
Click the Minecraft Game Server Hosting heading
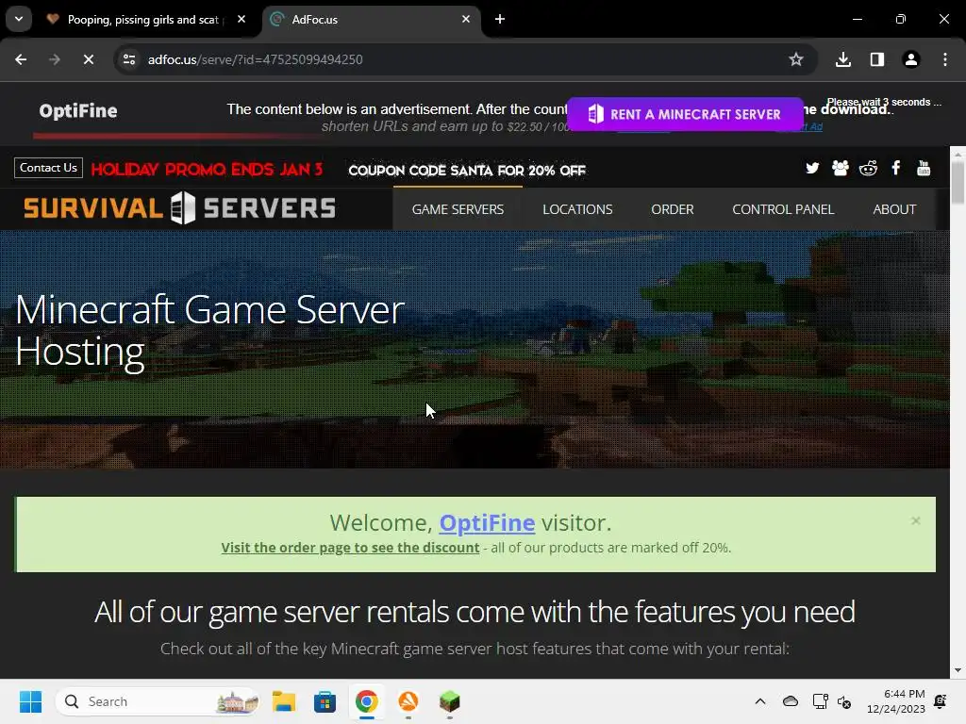pos(209,331)
